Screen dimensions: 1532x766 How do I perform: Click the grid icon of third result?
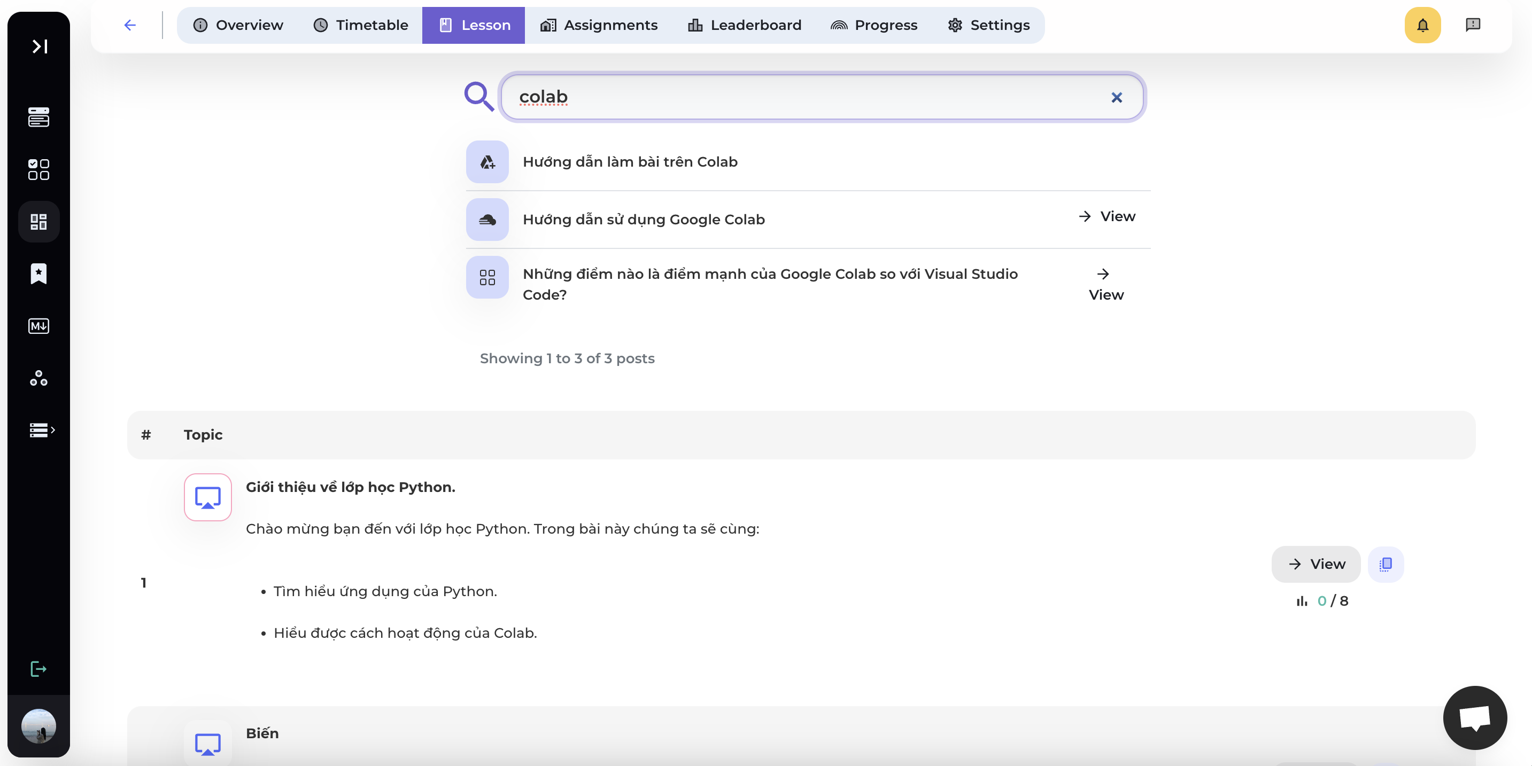tap(487, 278)
